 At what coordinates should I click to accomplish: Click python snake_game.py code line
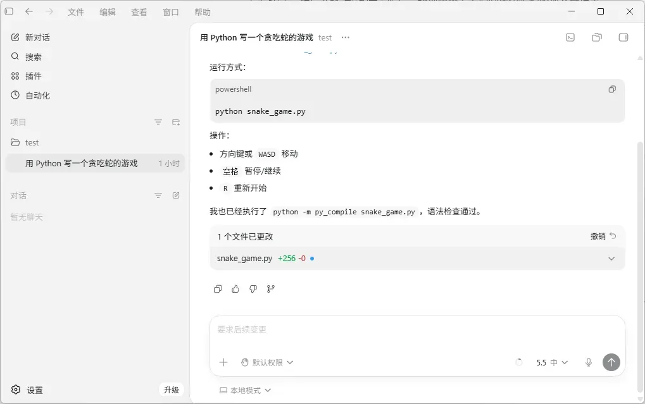[260, 111]
